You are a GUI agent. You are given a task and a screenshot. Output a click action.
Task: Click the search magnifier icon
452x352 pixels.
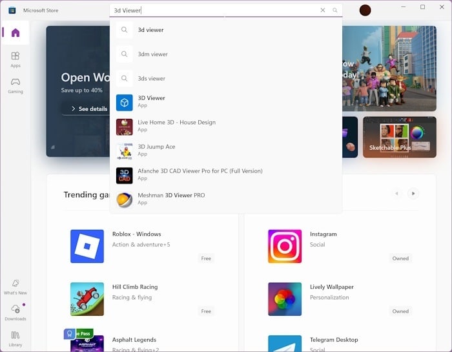click(x=334, y=10)
